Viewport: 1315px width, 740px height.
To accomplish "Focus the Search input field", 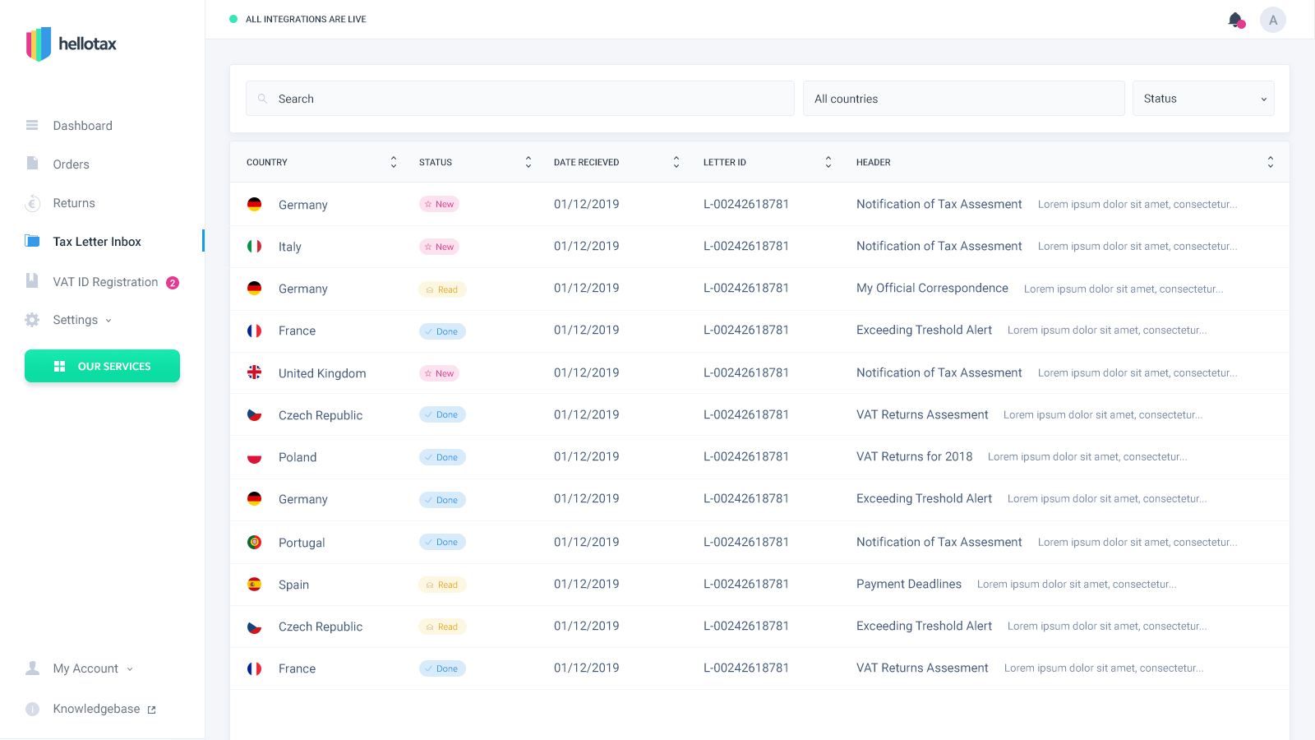I will [x=520, y=99].
